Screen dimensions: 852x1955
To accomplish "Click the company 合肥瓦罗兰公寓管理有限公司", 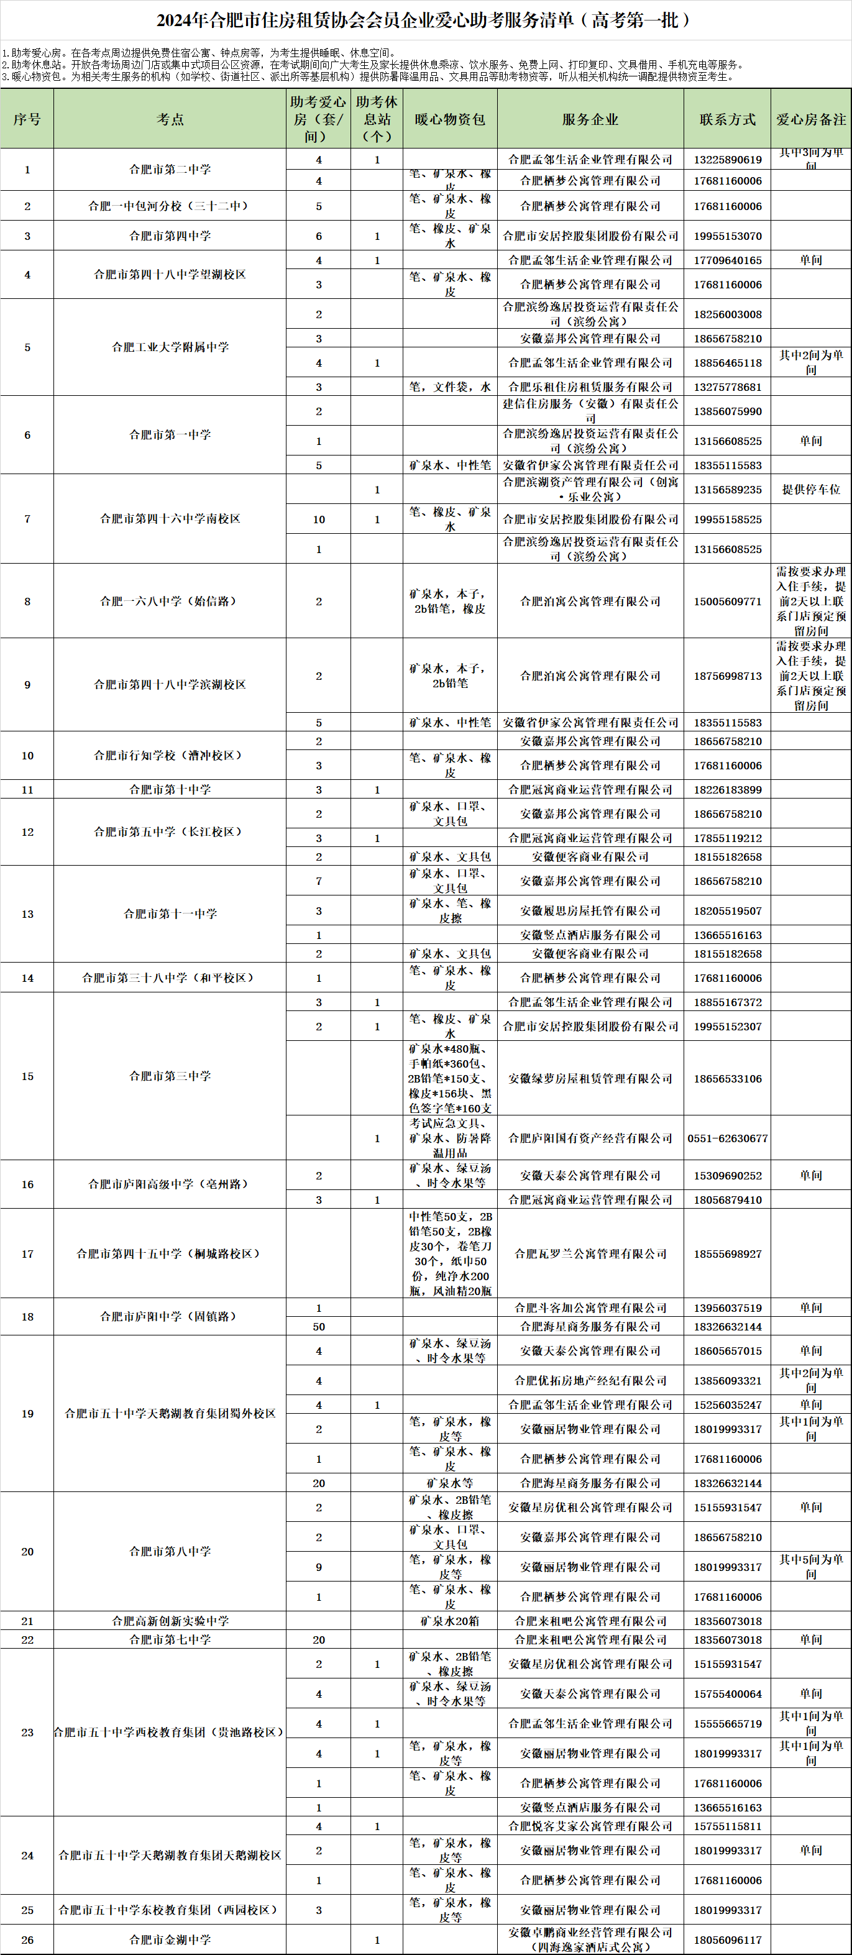I will [590, 1254].
